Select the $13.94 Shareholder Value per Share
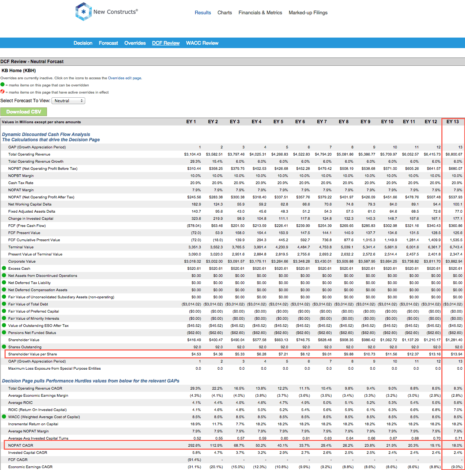Image resolution: width=465 pixels, height=470 pixels. [457, 354]
